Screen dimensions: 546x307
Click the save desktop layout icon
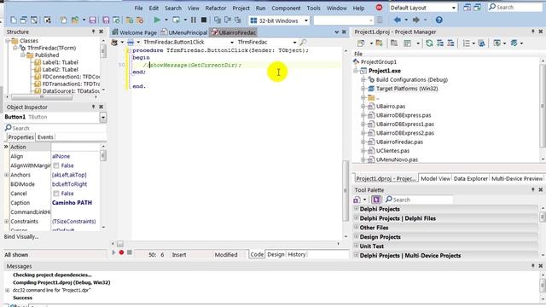467,8
